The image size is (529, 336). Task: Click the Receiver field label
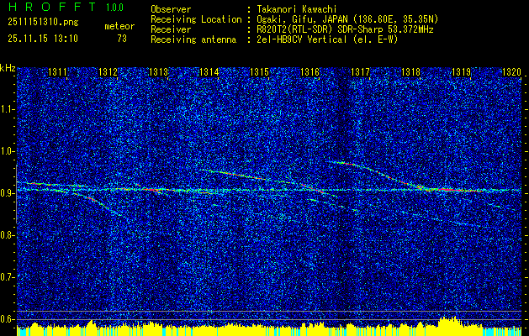(x=171, y=29)
